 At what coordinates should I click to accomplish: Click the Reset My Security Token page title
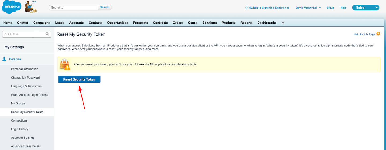[81, 34]
